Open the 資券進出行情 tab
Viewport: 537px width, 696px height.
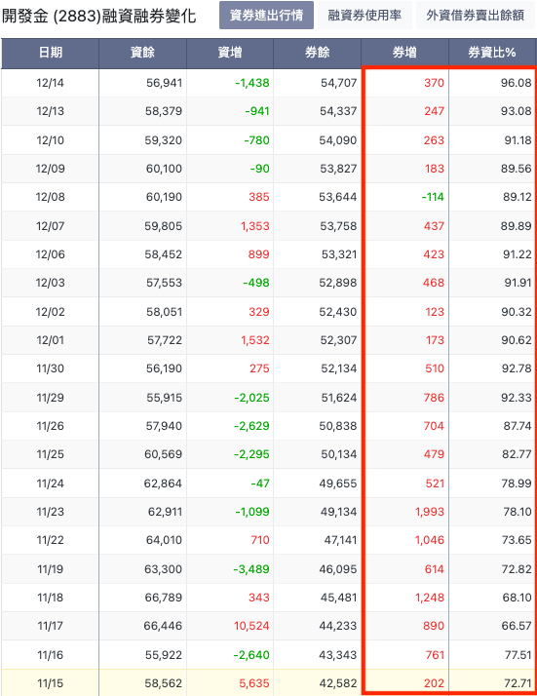[x=266, y=15]
